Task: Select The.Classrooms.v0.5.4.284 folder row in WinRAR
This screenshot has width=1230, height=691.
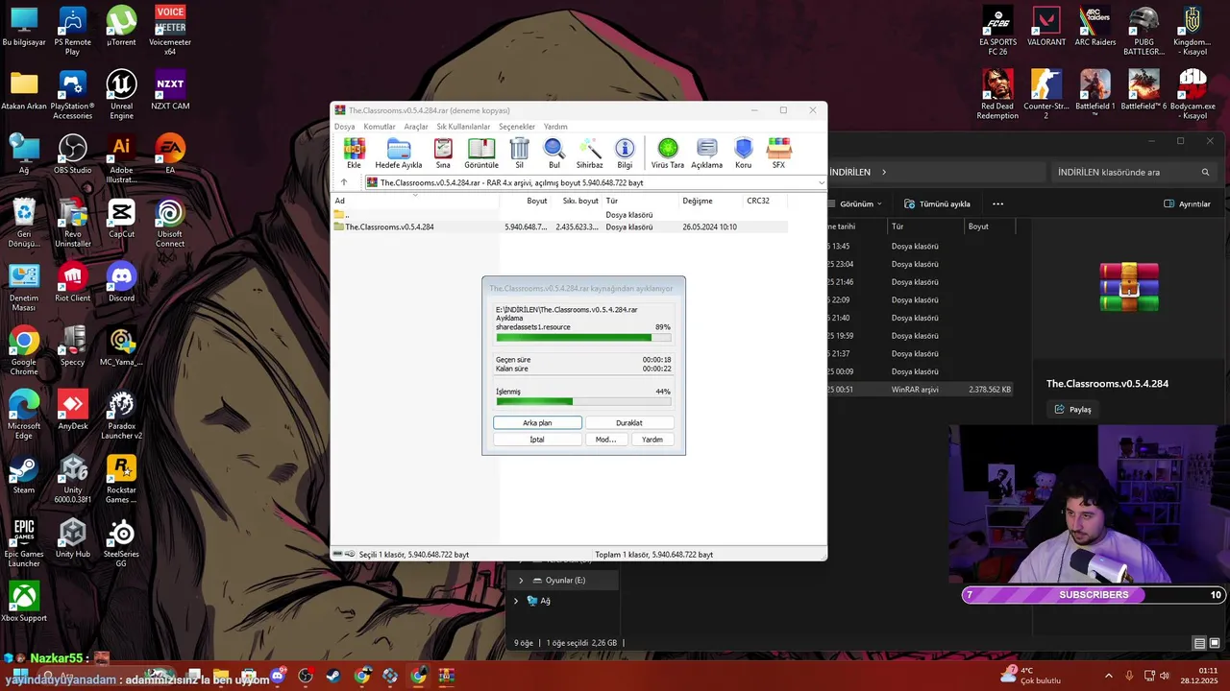Action: click(559, 226)
